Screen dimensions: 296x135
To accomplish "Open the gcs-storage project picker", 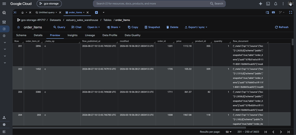I will click(49, 3).
